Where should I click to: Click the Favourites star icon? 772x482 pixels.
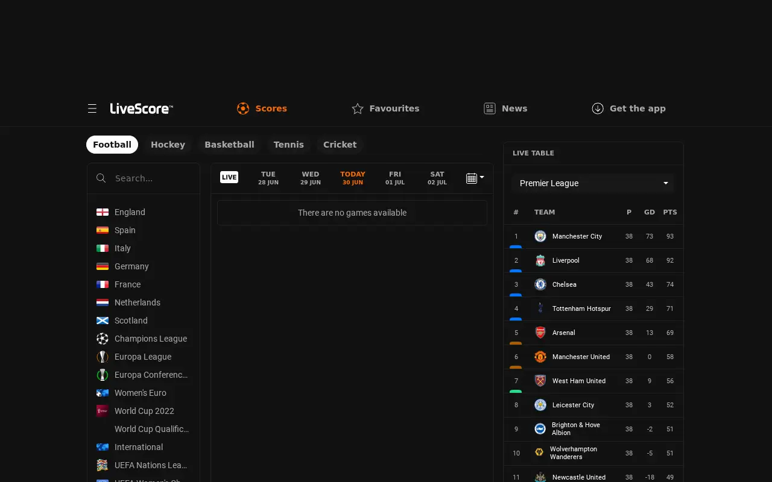pos(358,108)
